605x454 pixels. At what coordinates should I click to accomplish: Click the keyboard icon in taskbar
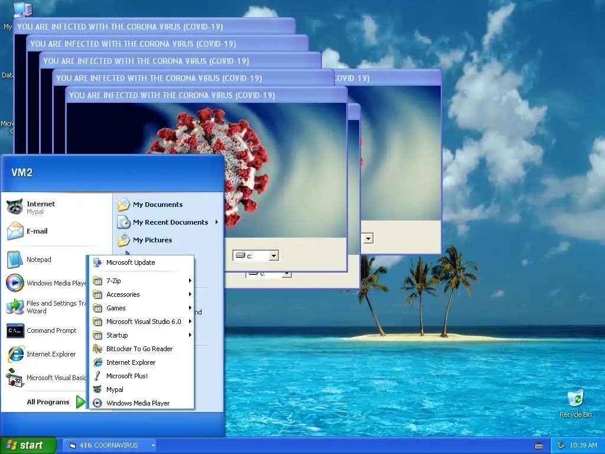[x=539, y=446]
